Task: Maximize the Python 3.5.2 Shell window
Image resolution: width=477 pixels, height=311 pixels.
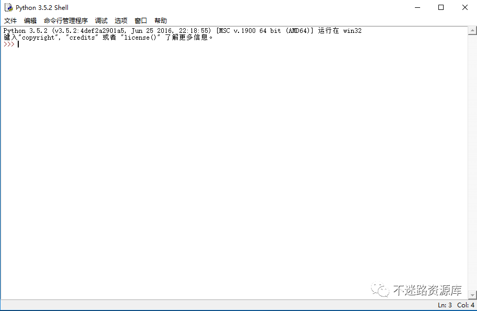Action: tap(441, 7)
